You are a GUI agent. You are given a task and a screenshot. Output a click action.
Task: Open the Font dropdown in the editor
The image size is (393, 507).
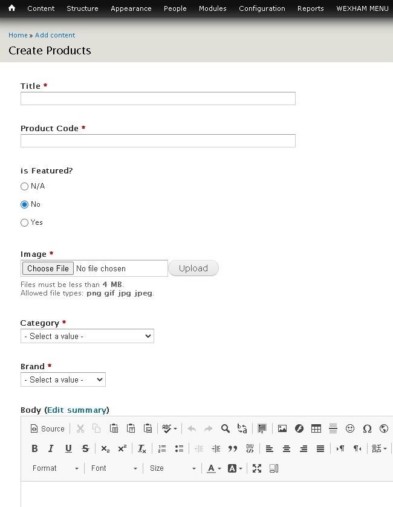point(114,468)
